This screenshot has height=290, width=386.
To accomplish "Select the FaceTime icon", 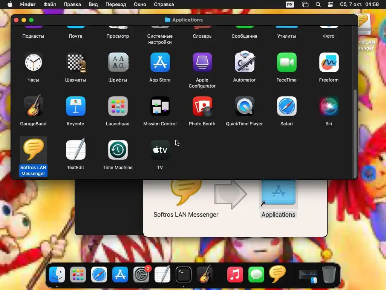I will pyautogui.click(x=286, y=62).
